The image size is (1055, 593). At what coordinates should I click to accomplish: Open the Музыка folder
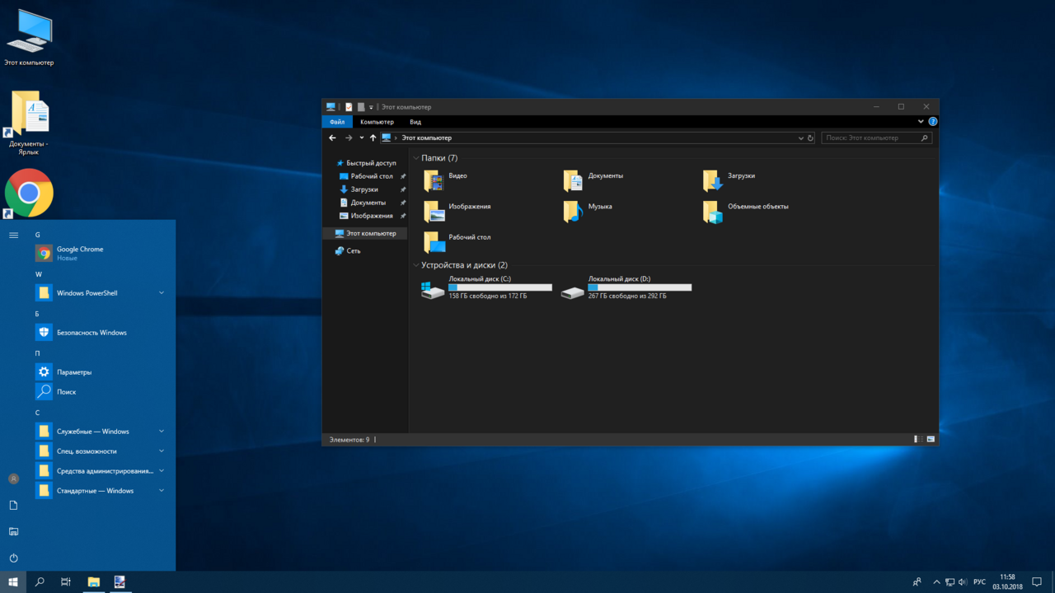coord(588,211)
